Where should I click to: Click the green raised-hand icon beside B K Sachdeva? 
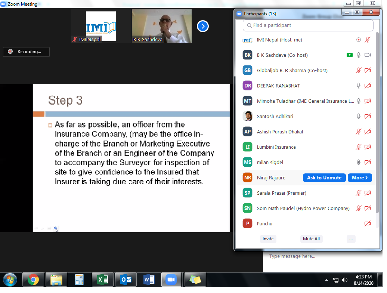[x=350, y=55]
